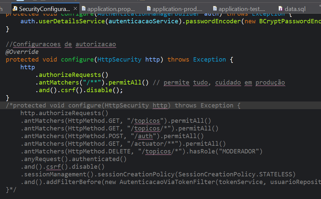Image resolution: width=321 pixels, height=199 pixels.
Task: Click HttpMethod.POST in commented code
Action: 96,136
